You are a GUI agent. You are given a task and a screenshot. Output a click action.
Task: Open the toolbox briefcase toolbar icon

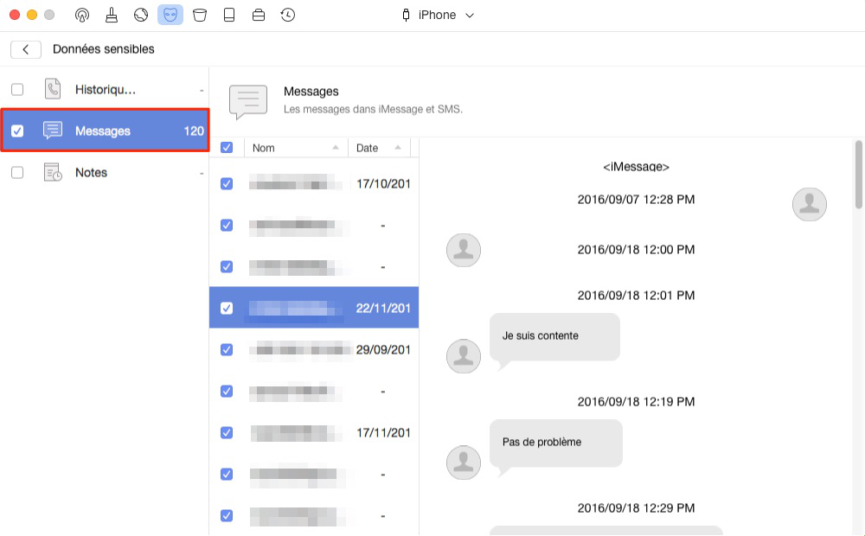click(258, 15)
